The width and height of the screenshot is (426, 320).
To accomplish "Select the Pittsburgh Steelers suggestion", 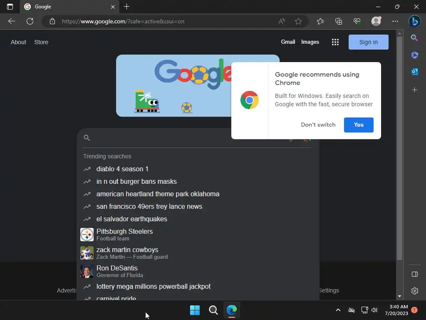I will [198, 235].
